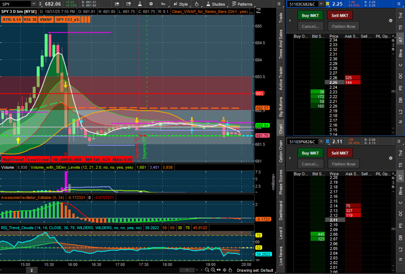Open Studies flask menu
Image resolution: width=405 pixels, height=274 pixels.
[x=216, y=4]
